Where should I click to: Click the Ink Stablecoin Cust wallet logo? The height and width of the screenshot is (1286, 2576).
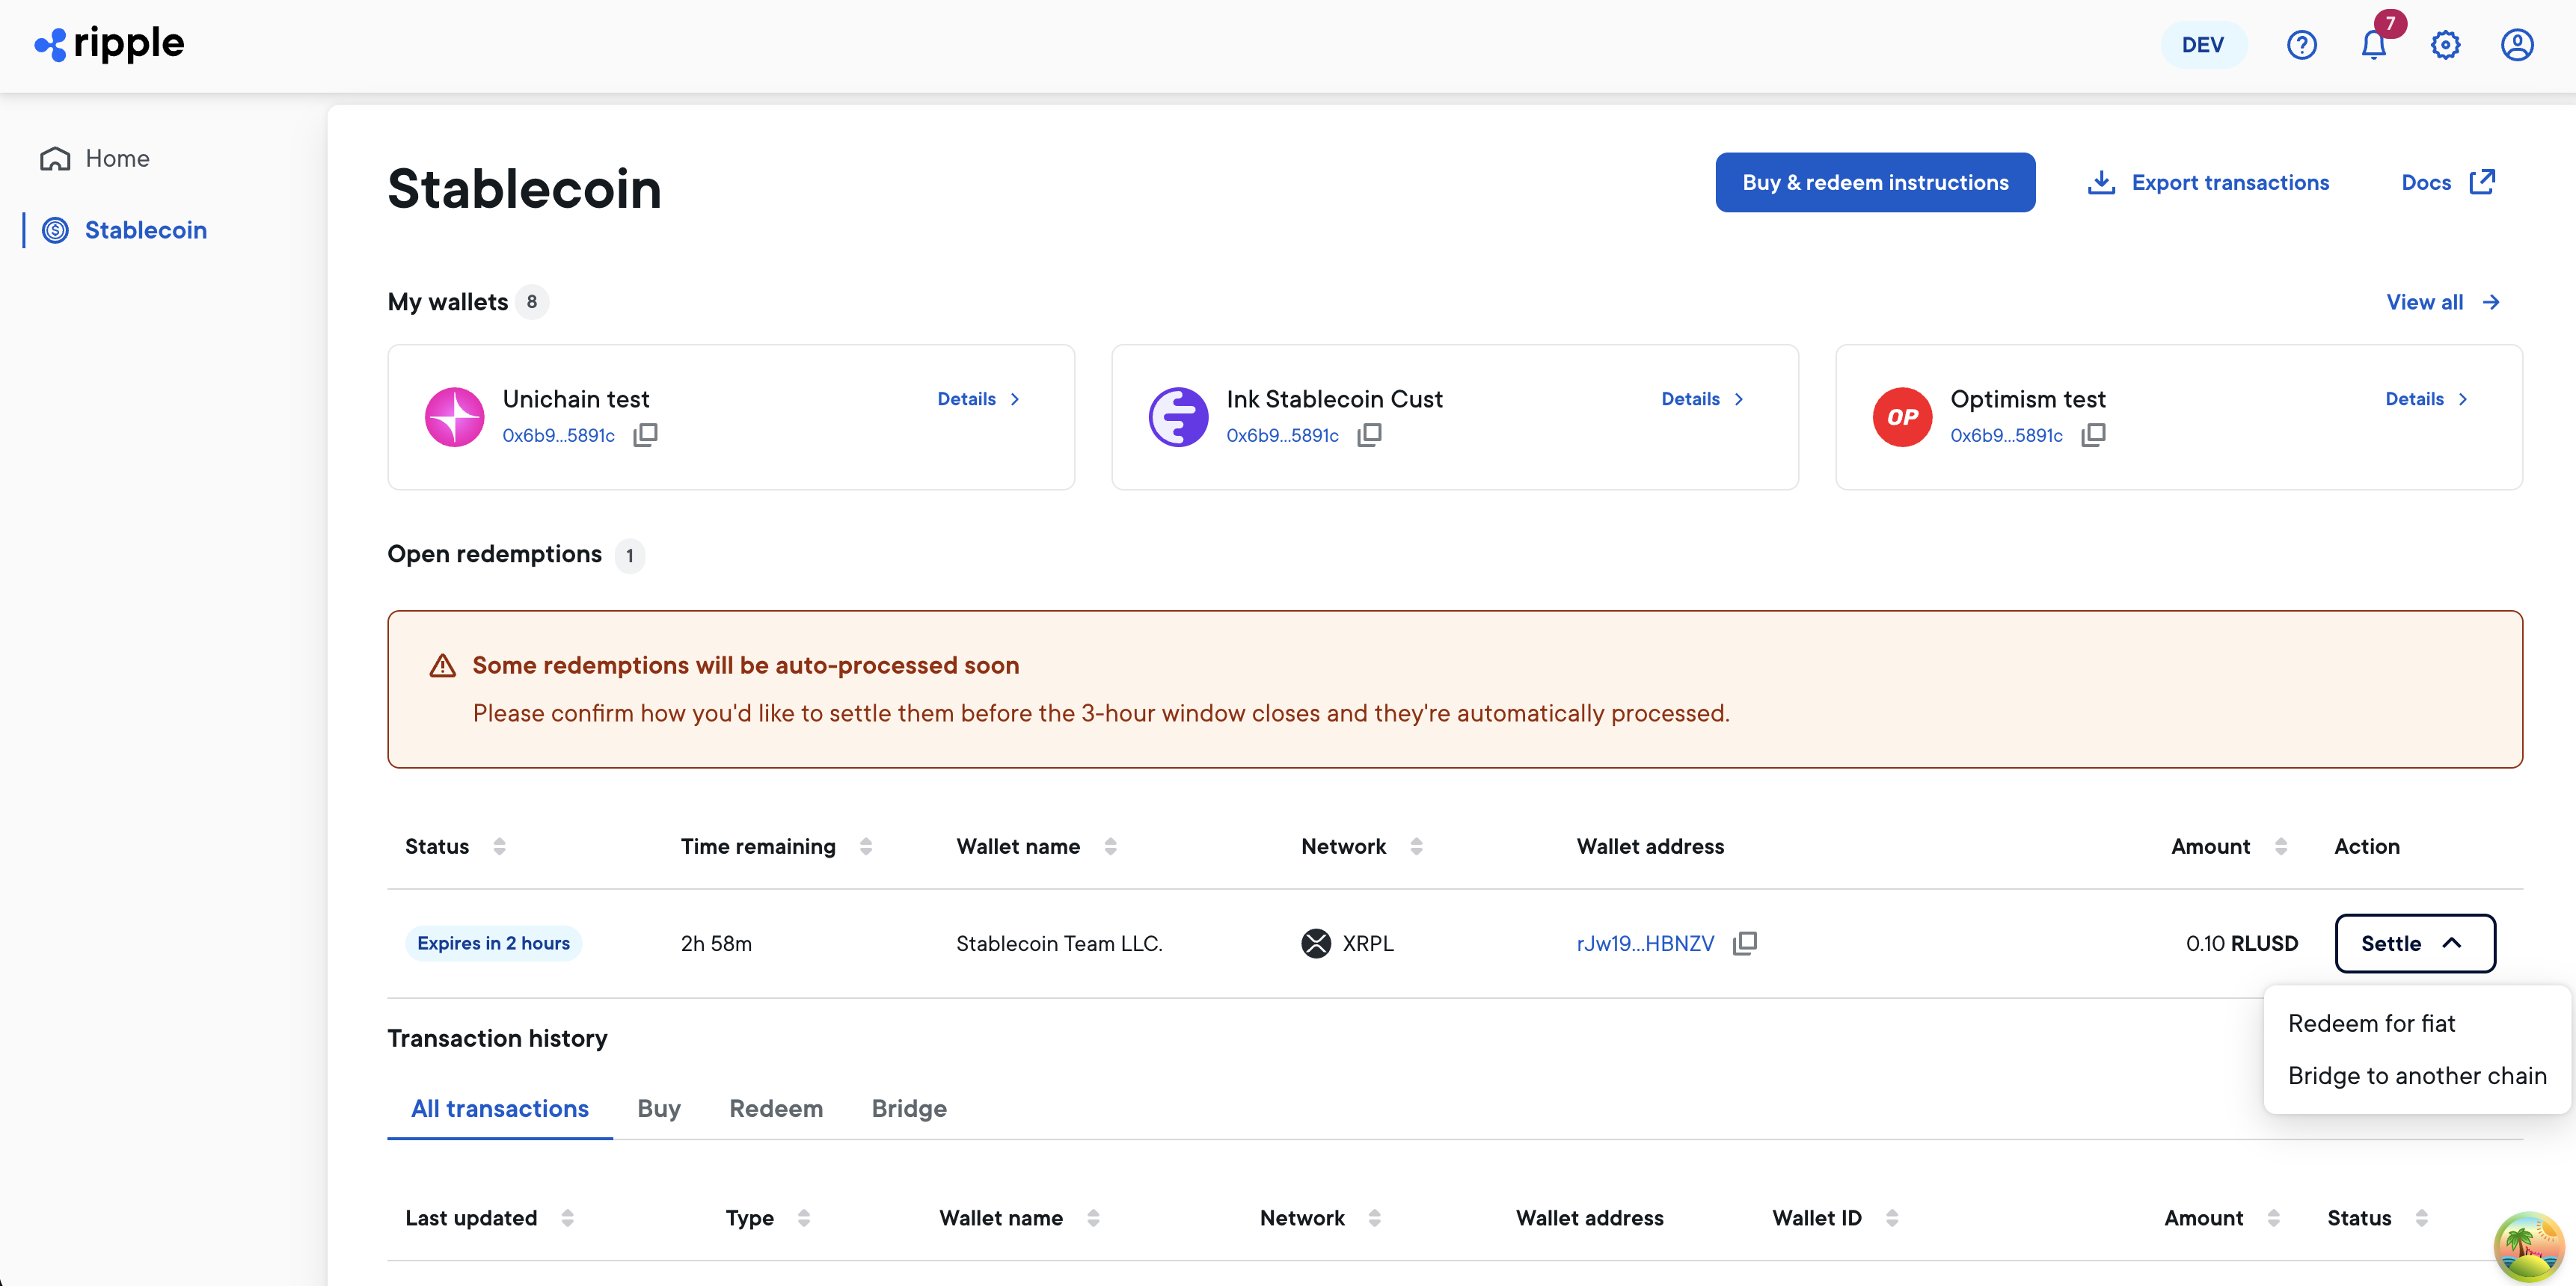pyautogui.click(x=1179, y=416)
